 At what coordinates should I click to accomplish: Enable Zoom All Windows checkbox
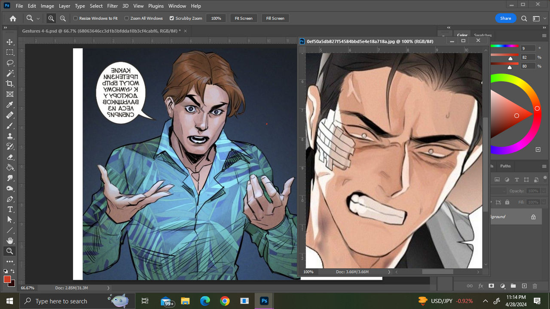[127, 18]
